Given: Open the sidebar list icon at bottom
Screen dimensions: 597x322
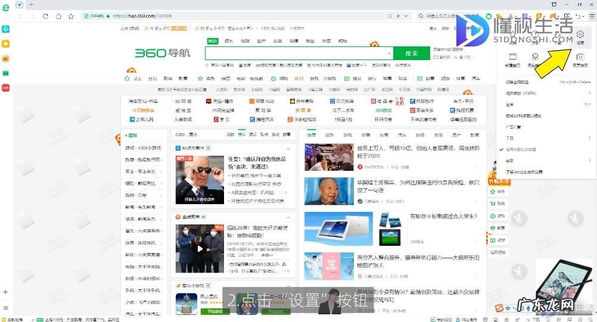Looking at the screenshot, I should click(5, 308).
